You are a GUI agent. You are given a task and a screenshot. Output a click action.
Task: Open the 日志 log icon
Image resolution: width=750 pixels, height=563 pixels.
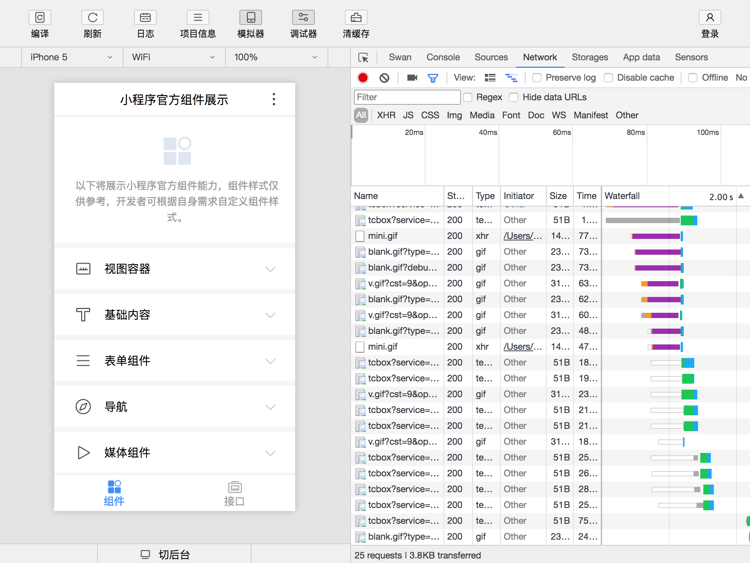(145, 17)
